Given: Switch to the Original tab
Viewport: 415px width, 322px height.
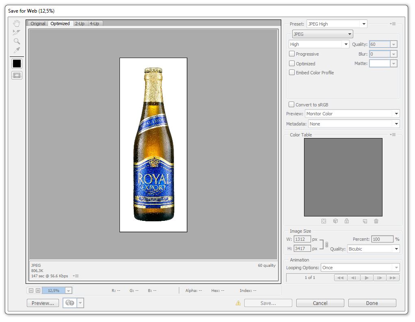Looking at the screenshot, I should point(37,24).
